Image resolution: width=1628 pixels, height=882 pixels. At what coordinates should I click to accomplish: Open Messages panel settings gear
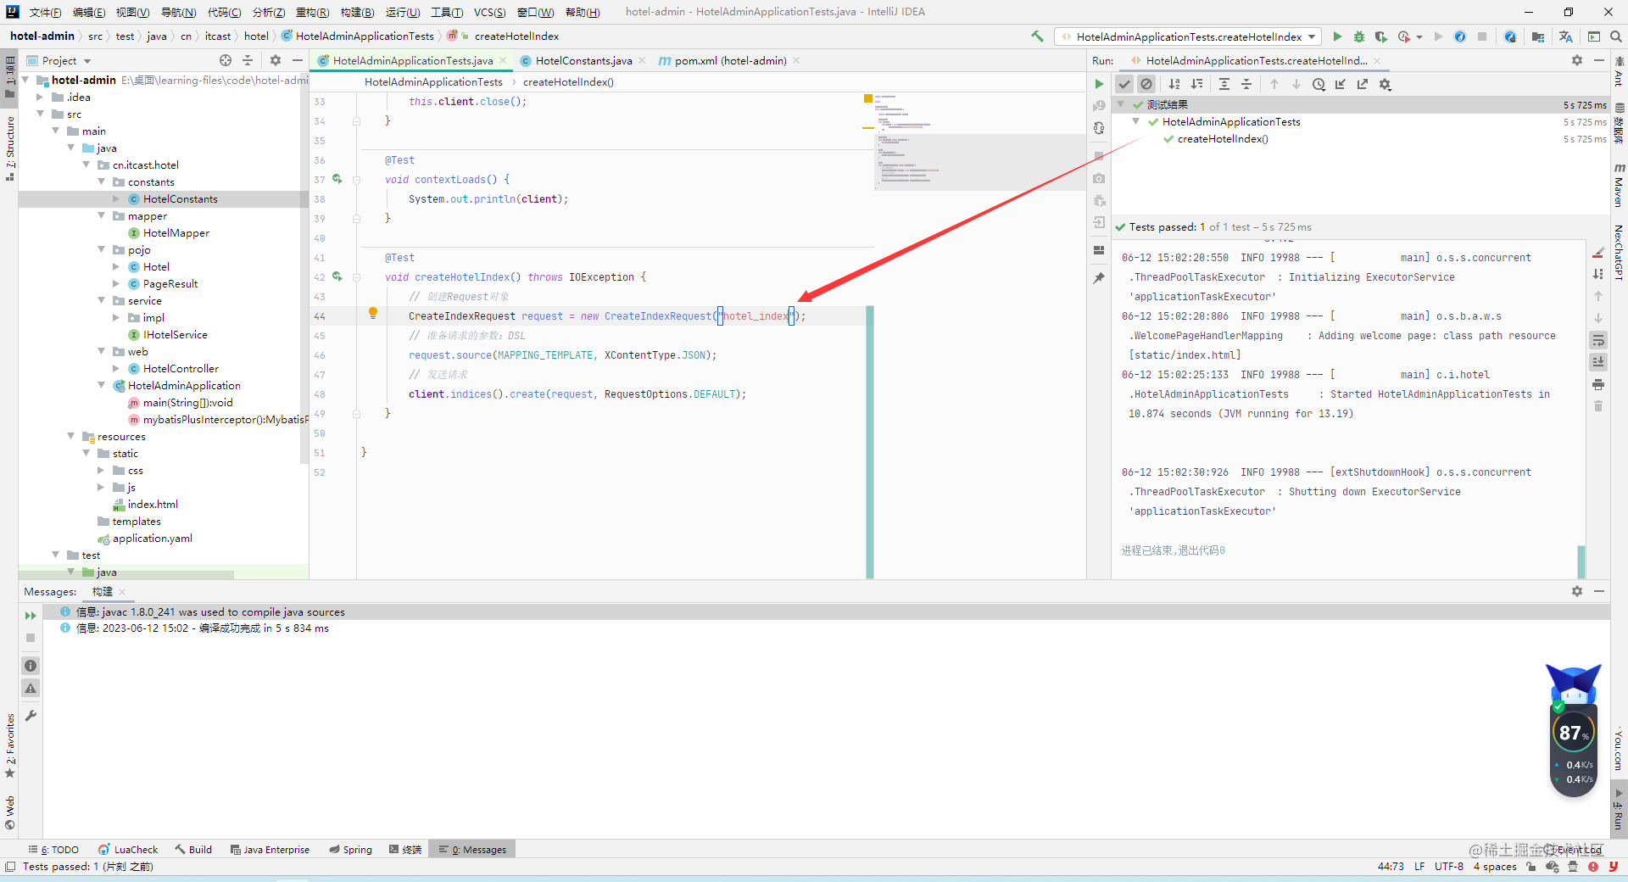(x=1577, y=591)
